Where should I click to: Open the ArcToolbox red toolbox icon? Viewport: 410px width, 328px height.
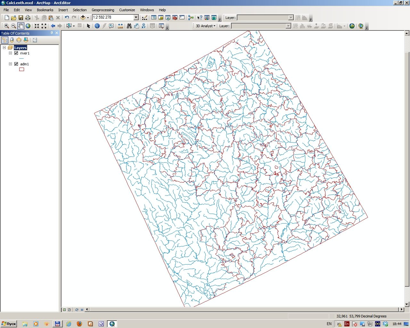click(175, 18)
